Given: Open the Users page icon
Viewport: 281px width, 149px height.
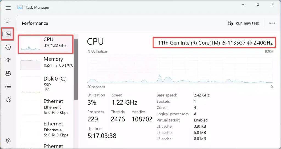Looking at the screenshot, I should (8, 73).
